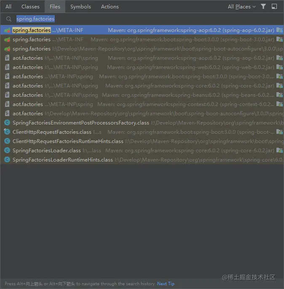Open aot.factories from spring-web-6.0.2.jar

tap(142, 67)
